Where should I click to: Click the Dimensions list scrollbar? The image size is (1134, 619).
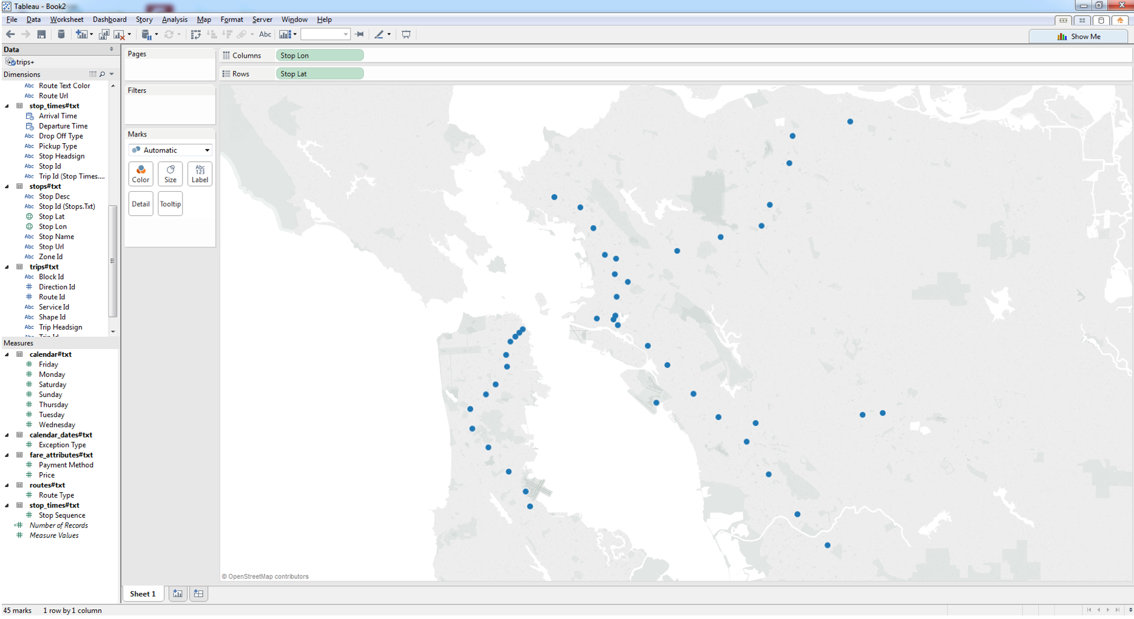[113, 261]
